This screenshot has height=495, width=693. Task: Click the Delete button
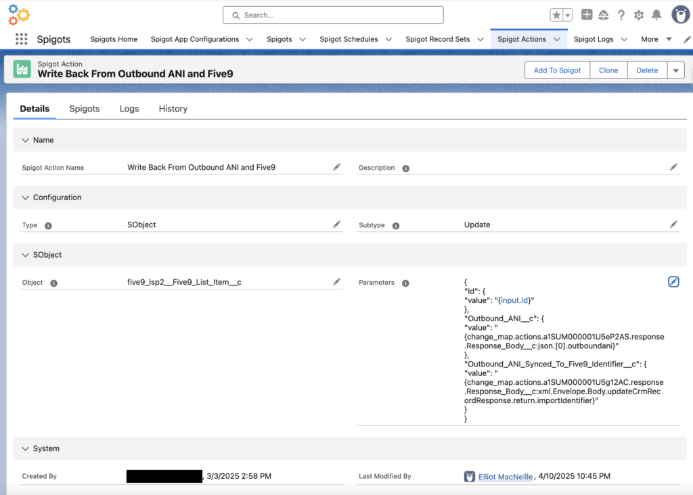(x=647, y=70)
